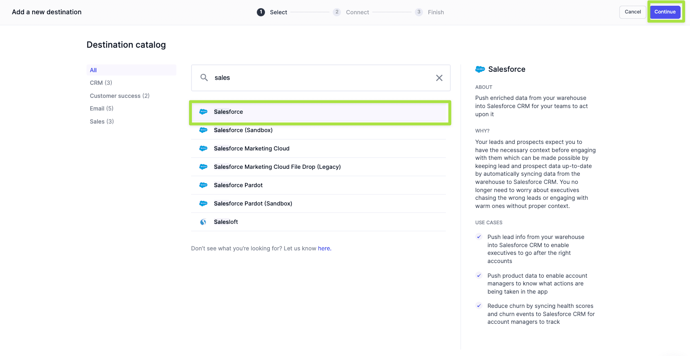Click the Salesforce (Sandbox) logo icon
Viewport: 690px width, 356px height.
point(203,130)
